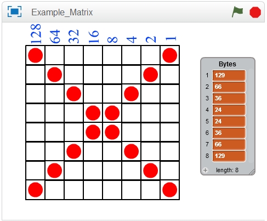Click the Bytes list scrollbar

coord(251,116)
